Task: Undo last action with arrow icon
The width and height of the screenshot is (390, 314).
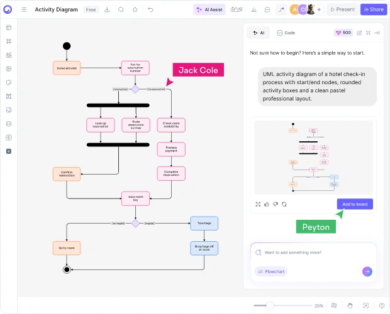Action: 150,9
